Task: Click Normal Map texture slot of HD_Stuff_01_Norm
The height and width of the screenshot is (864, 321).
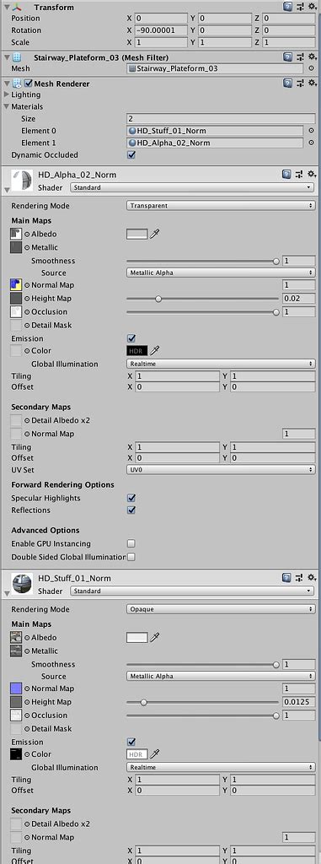Action: click(x=16, y=688)
